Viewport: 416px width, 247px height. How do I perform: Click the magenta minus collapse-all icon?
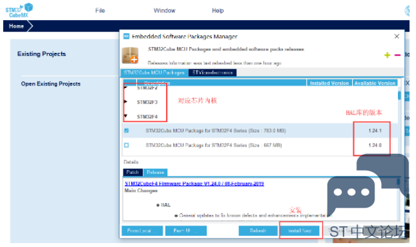point(397,55)
